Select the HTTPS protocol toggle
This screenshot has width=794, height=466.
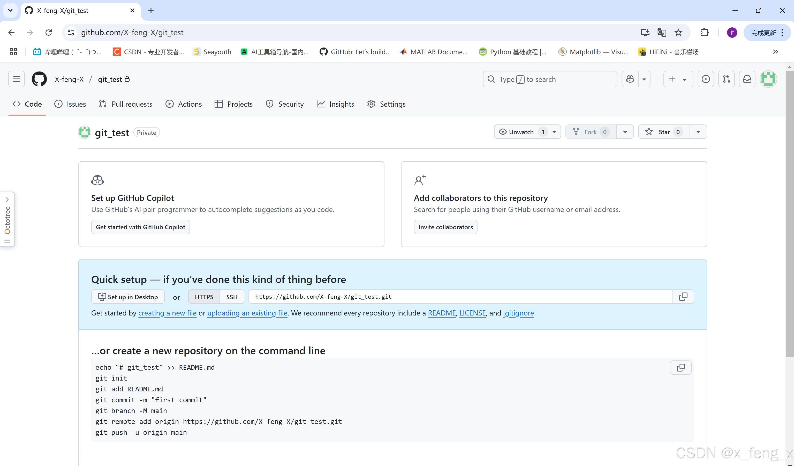tap(204, 297)
